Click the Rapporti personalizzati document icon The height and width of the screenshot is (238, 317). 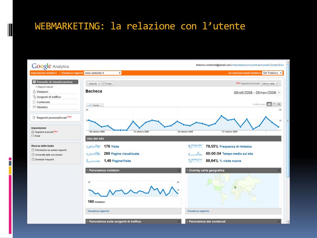pyautogui.click(x=34, y=117)
